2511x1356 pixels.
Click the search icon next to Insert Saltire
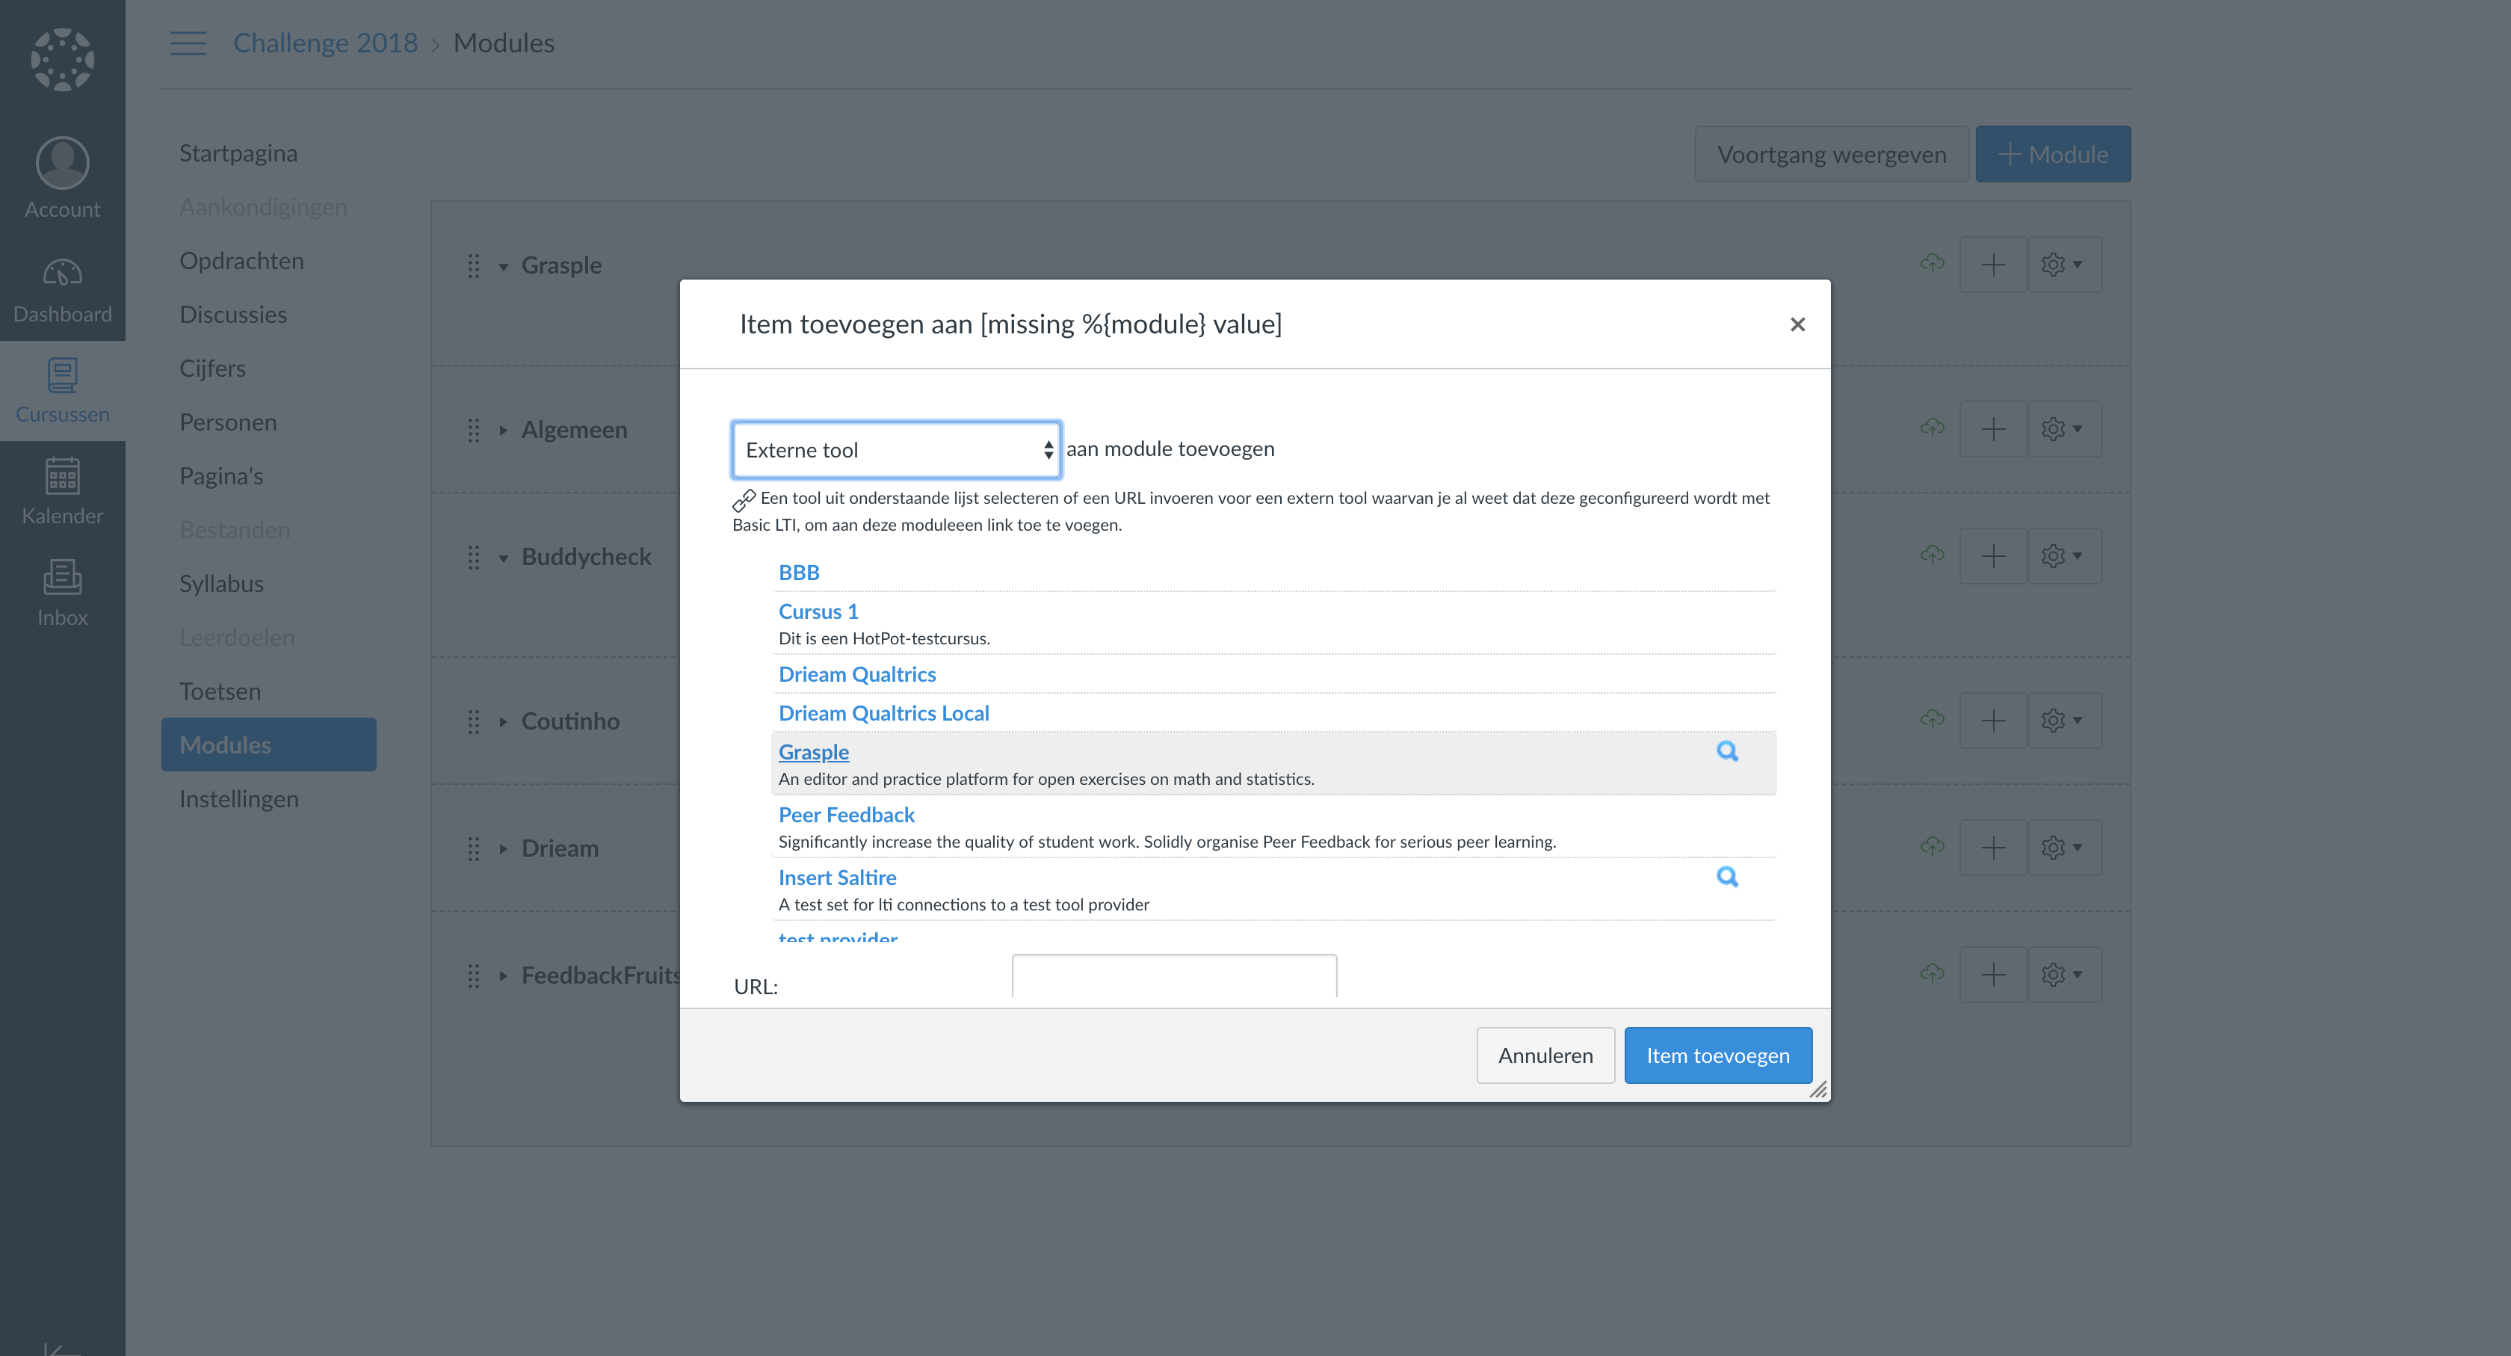tap(1726, 876)
